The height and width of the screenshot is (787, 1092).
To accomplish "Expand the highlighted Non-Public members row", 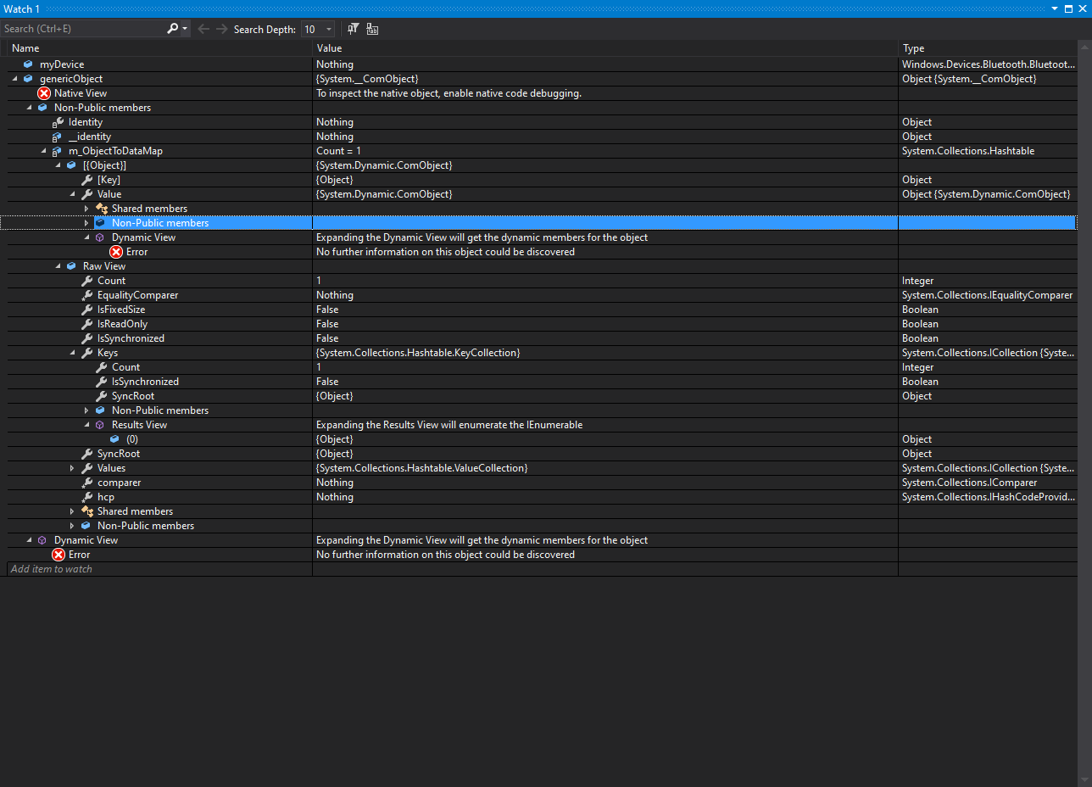I will 86,223.
